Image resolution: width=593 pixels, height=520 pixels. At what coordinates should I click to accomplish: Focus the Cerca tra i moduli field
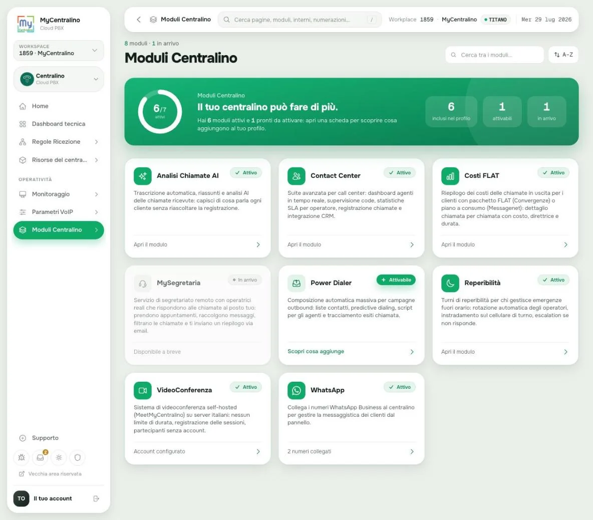[494, 55]
